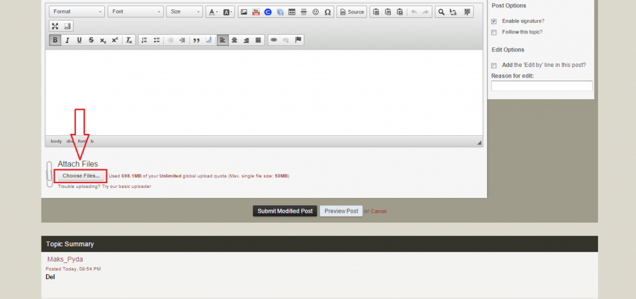The height and width of the screenshot is (299, 636).
Task: Insert a special character (Omega icon)
Action: tap(327, 12)
